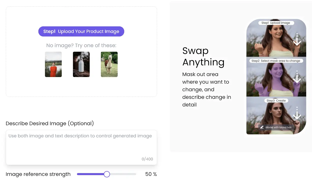
Task: Select the alpaca sample image
Action: (109, 64)
